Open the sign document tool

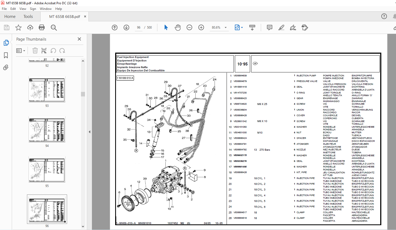pos(293,28)
